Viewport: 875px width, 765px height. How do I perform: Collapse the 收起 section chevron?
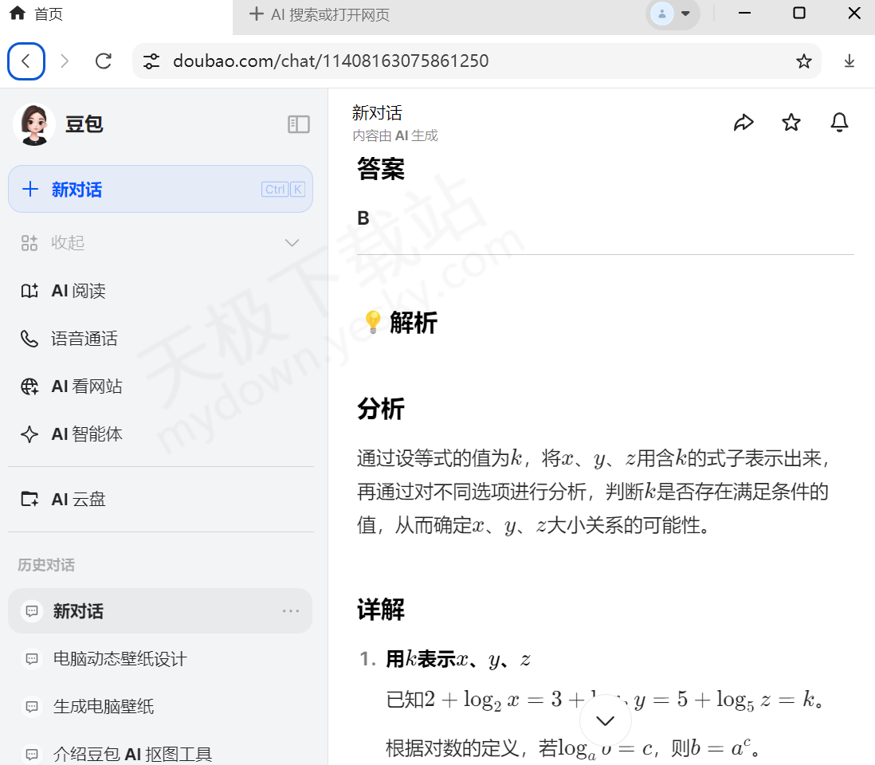292,242
